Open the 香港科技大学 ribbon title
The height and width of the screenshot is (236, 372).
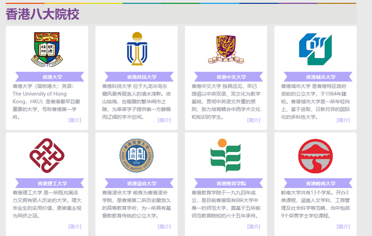click(x=139, y=77)
